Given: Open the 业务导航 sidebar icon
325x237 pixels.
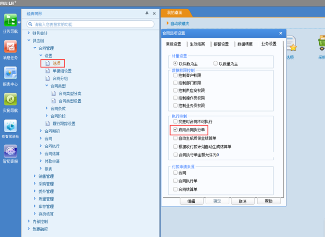Looking at the screenshot, I should tap(10, 20).
